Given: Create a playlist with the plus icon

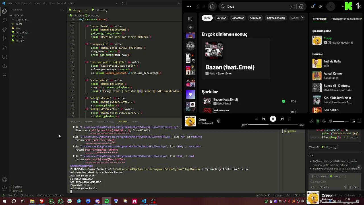Looking at the screenshot, I should (x=190, y=27).
